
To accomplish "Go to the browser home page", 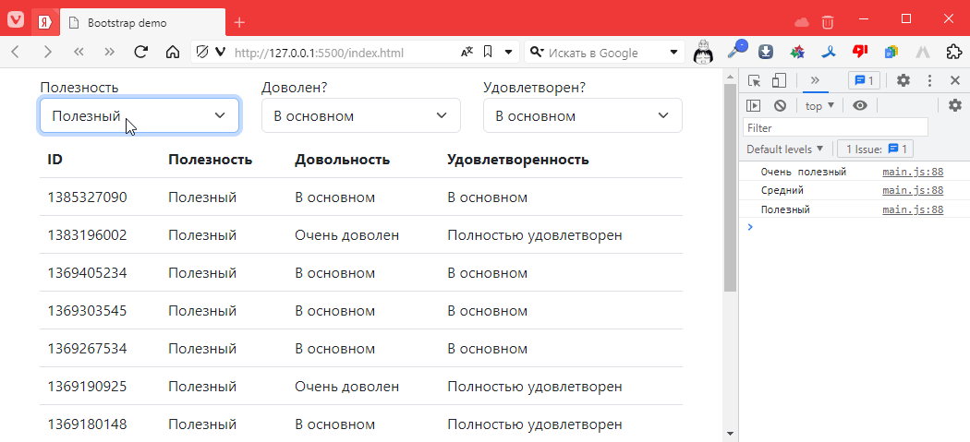I will 172,53.
